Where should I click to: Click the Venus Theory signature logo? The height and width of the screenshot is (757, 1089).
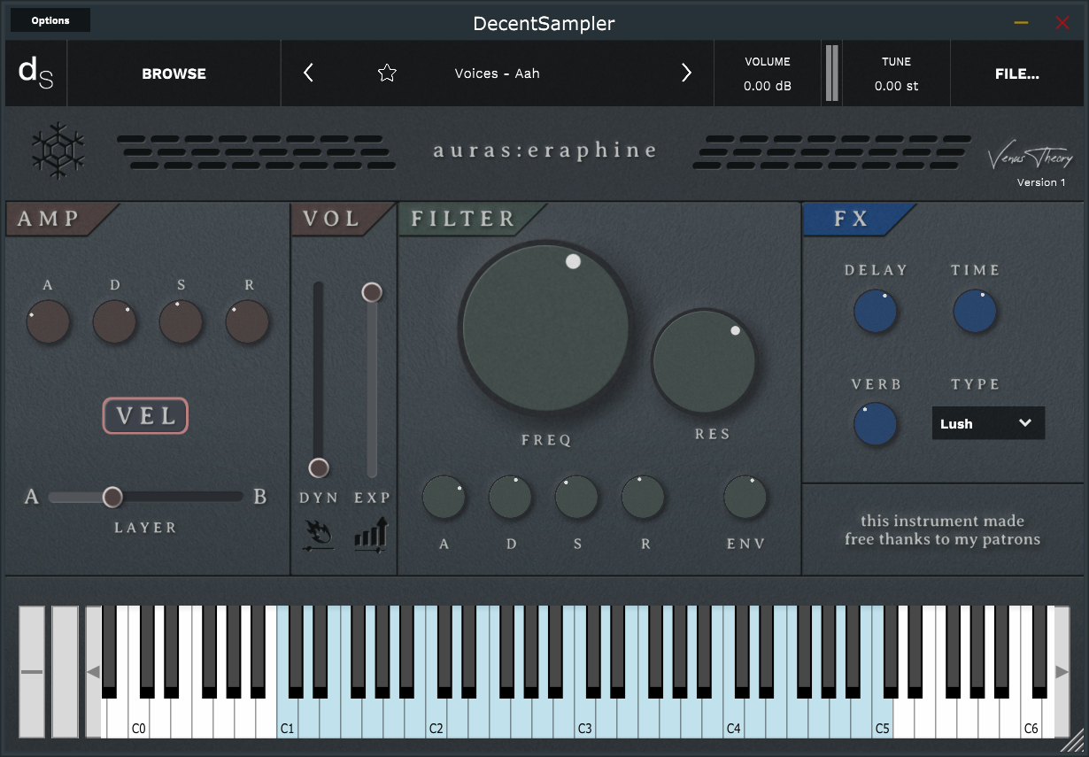click(1031, 158)
